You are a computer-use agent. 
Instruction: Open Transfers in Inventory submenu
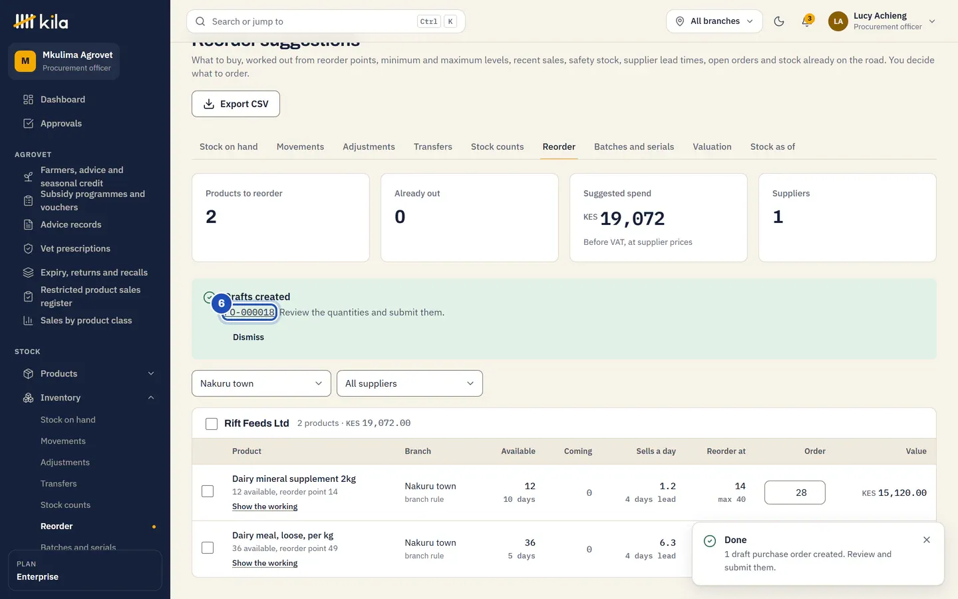tap(59, 484)
